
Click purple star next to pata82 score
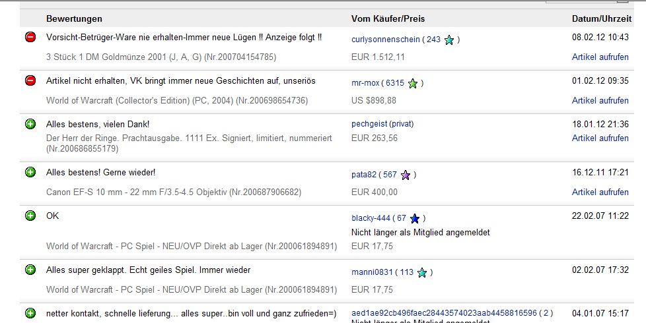406,175
